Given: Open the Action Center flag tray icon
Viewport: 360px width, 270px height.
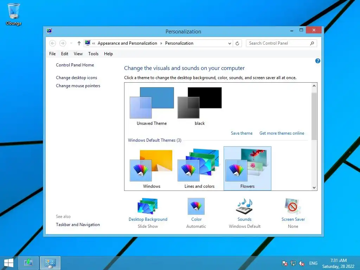Looking at the screenshot, I should click(284, 263).
